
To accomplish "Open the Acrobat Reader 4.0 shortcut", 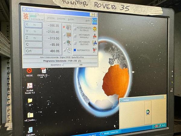I will pyautogui.click(x=30, y=89).
